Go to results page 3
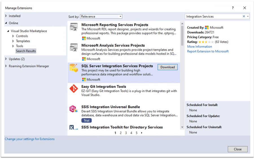This screenshot has width=254, height=159. coord(126,133)
